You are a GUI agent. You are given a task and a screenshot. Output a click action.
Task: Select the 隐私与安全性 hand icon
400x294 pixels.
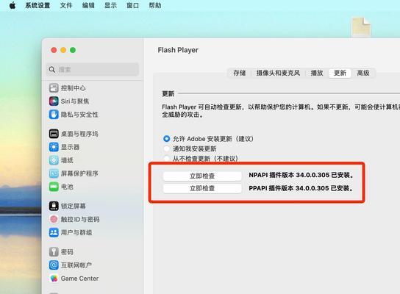54,115
